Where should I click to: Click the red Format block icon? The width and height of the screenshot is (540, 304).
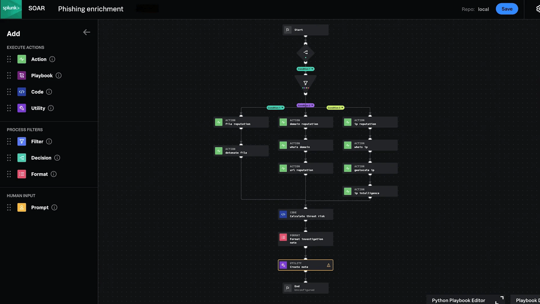(22, 174)
